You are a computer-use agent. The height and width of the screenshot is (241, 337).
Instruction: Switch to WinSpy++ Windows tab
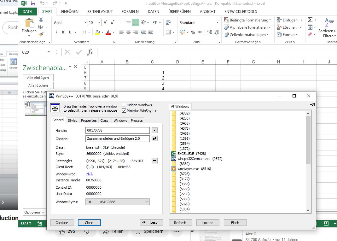120,120
